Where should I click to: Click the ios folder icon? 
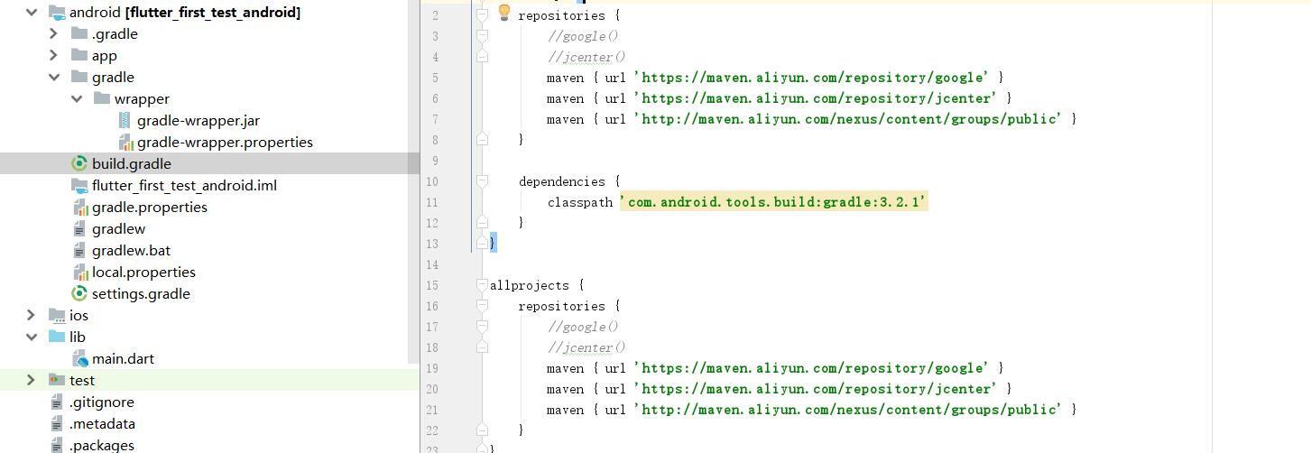click(57, 316)
